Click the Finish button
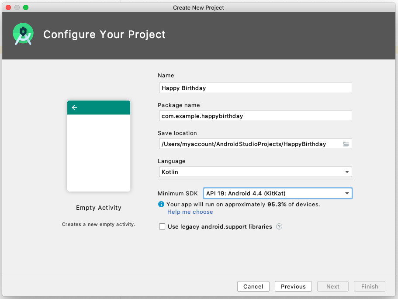The image size is (398, 299). coord(369,286)
